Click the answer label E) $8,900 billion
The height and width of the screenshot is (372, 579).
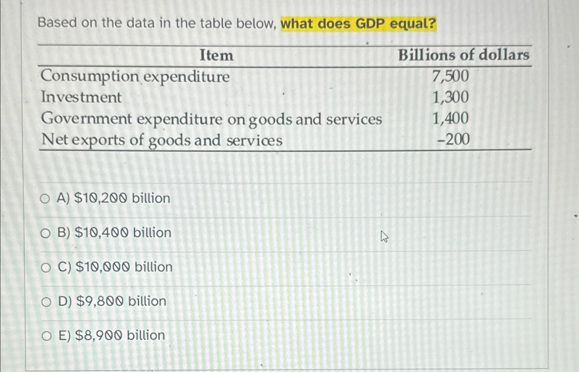(x=111, y=335)
